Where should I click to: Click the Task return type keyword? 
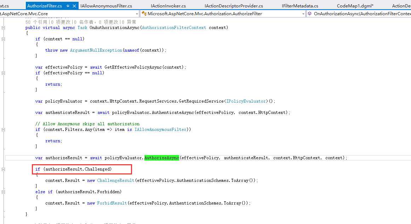(82, 28)
